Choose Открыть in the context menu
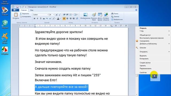The height and width of the screenshot is (96, 171). tap(153, 28)
